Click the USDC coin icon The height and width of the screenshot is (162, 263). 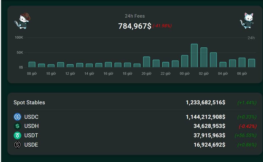coord(18,117)
